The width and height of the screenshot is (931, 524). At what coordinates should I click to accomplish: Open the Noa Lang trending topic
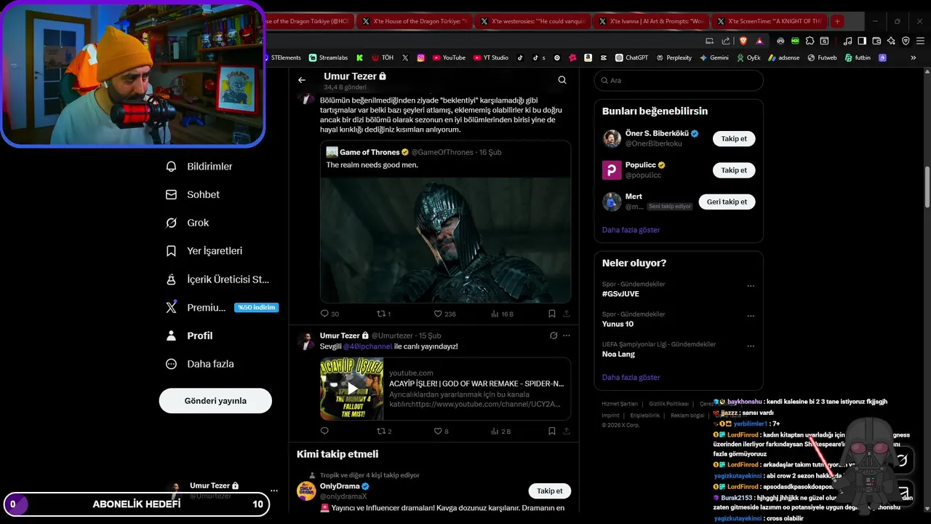coord(618,354)
